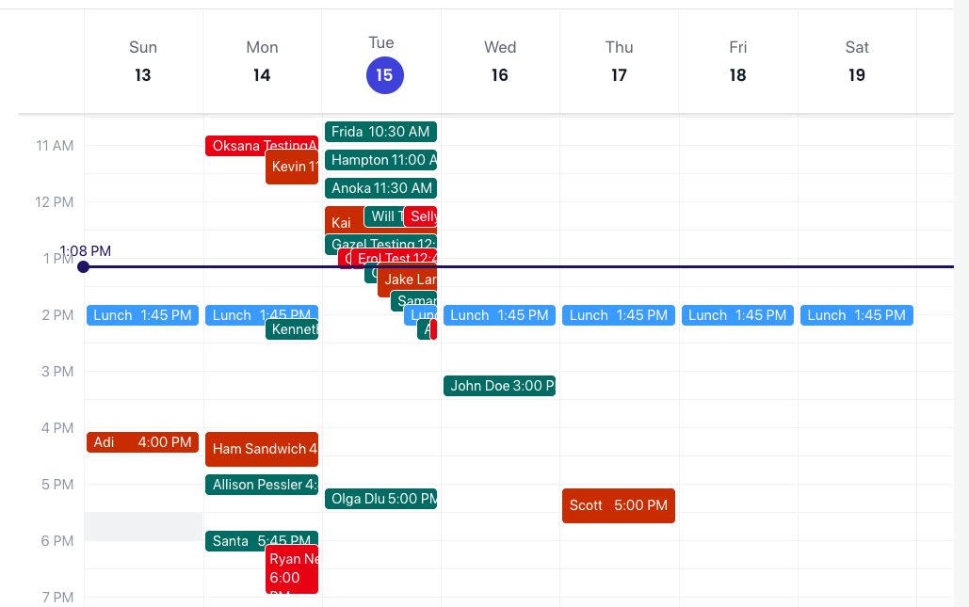Select Friday 18 column header
The image size is (969, 607).
click(738, 62)
